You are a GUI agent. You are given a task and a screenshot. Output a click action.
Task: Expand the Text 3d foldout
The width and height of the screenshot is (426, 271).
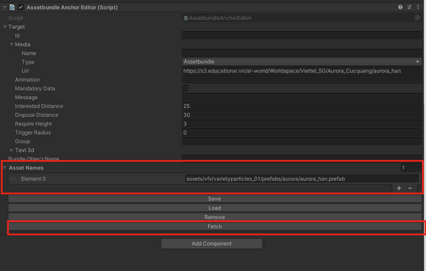(11, 150)
